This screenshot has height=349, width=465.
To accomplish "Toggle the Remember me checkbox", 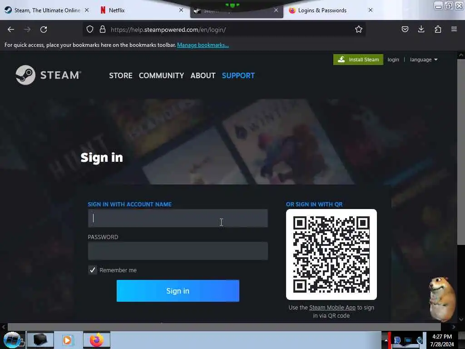I will [93, 270].
